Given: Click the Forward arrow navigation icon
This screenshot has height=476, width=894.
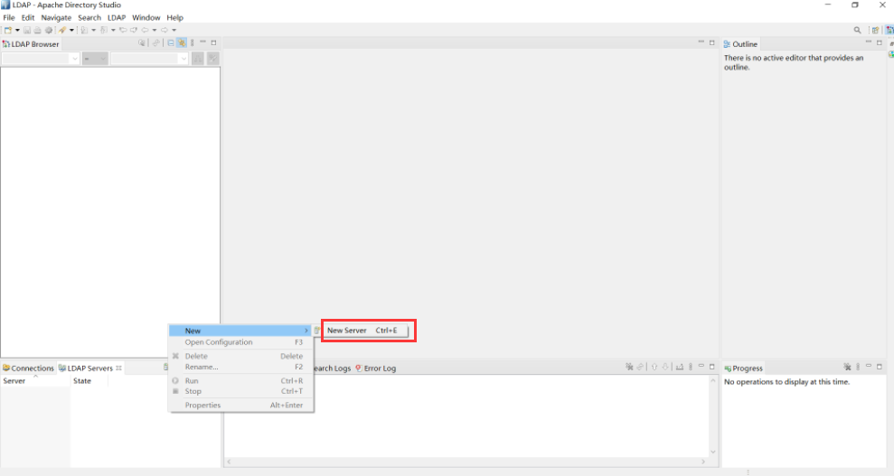Looking at the screenshot, I should pyautogui.click(x=165, y=30).
